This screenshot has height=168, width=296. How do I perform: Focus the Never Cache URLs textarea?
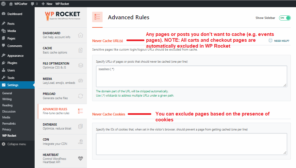(x=191, y=76)
